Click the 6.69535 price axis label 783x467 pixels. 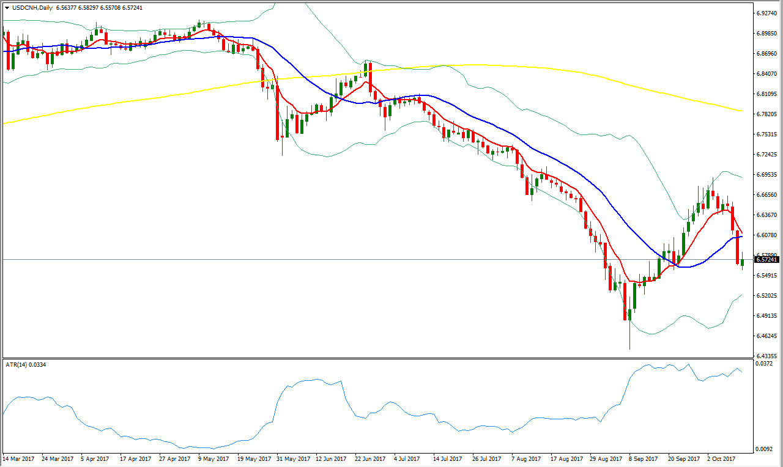tap(767, 174)
